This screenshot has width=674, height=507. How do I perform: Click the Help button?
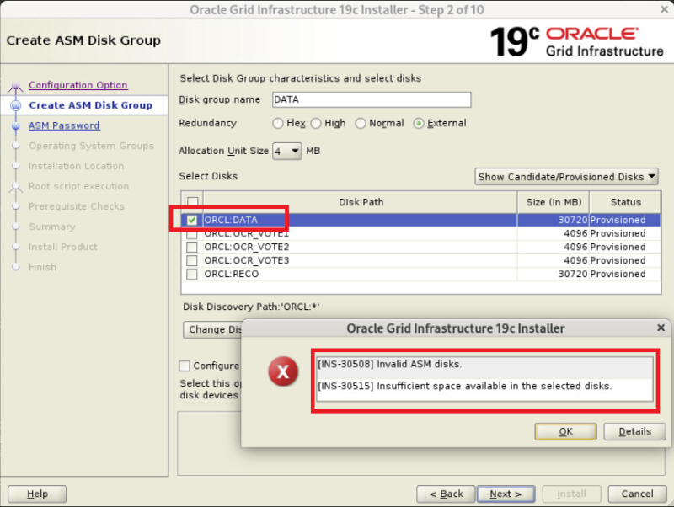pyautogui.click(x=37, y=494)
